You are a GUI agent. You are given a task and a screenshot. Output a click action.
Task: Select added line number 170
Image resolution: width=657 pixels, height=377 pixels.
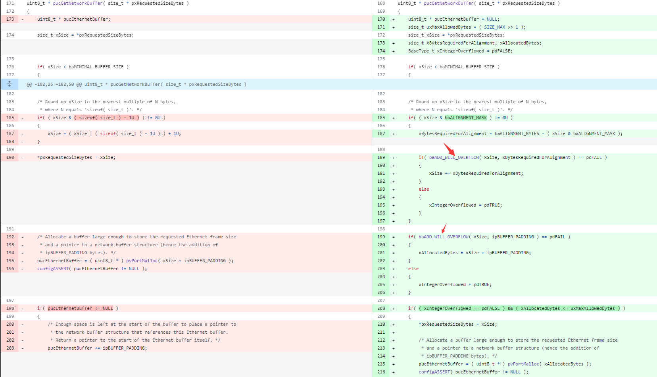pyautogui.click(x=381, y=19)
